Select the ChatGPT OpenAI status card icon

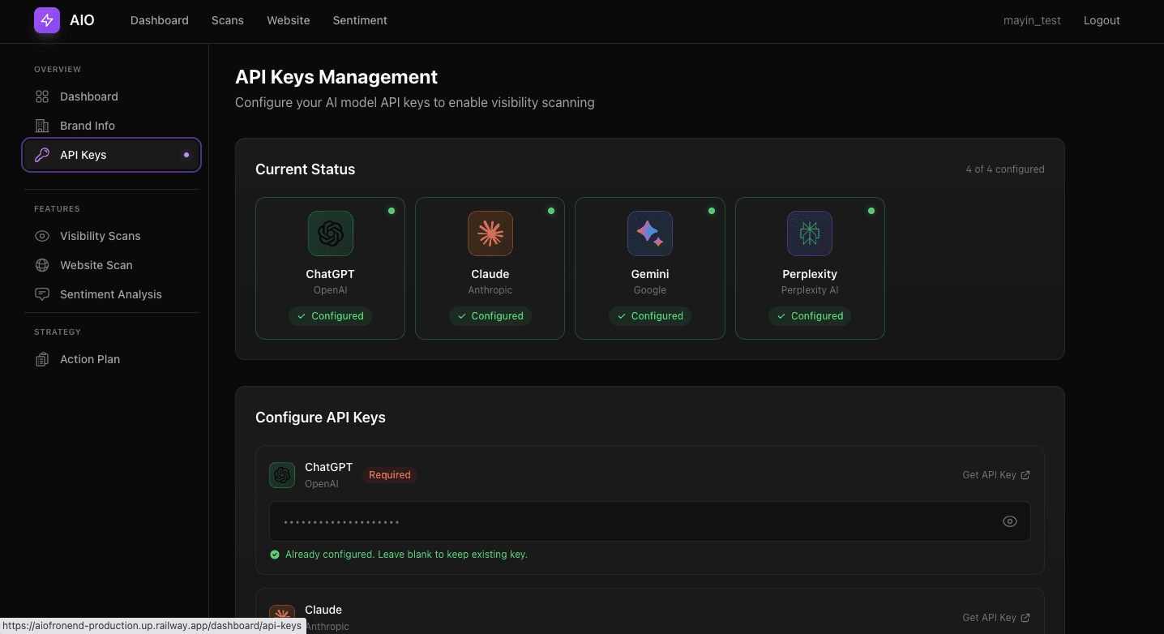click(x=330, y=233)
